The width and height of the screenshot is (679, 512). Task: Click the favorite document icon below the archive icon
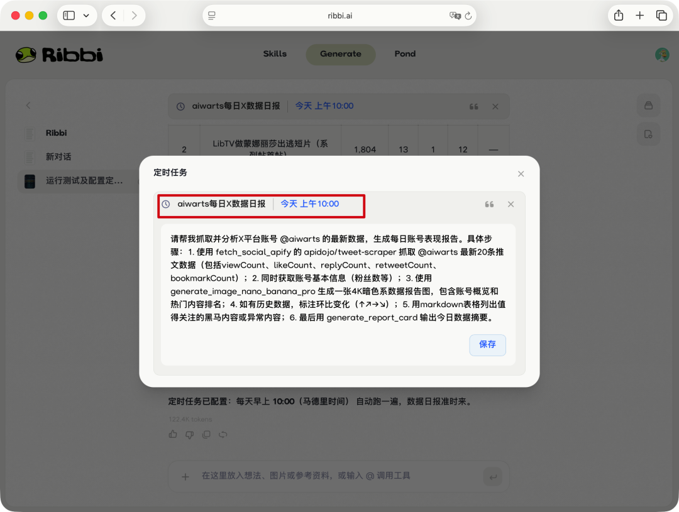tap(648, 134)
